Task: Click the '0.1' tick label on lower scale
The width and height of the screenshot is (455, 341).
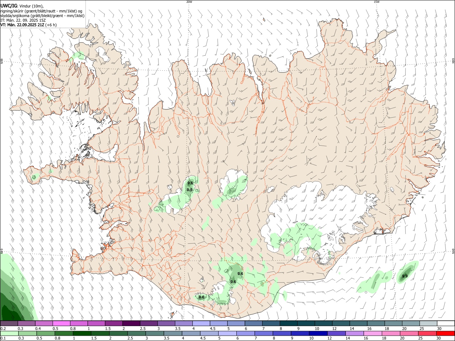Action: click(x=3, y=338)
